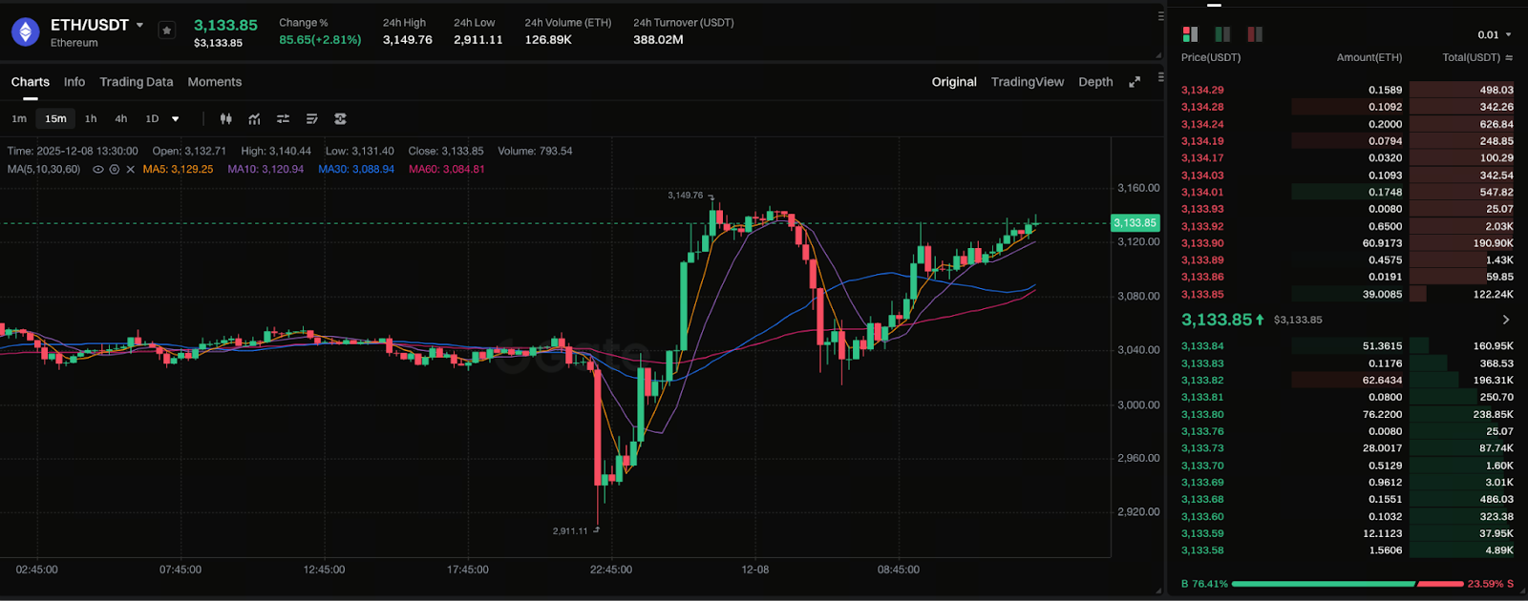Show only sell orders in order book
1528x601 pixels.
point(1255,34)
